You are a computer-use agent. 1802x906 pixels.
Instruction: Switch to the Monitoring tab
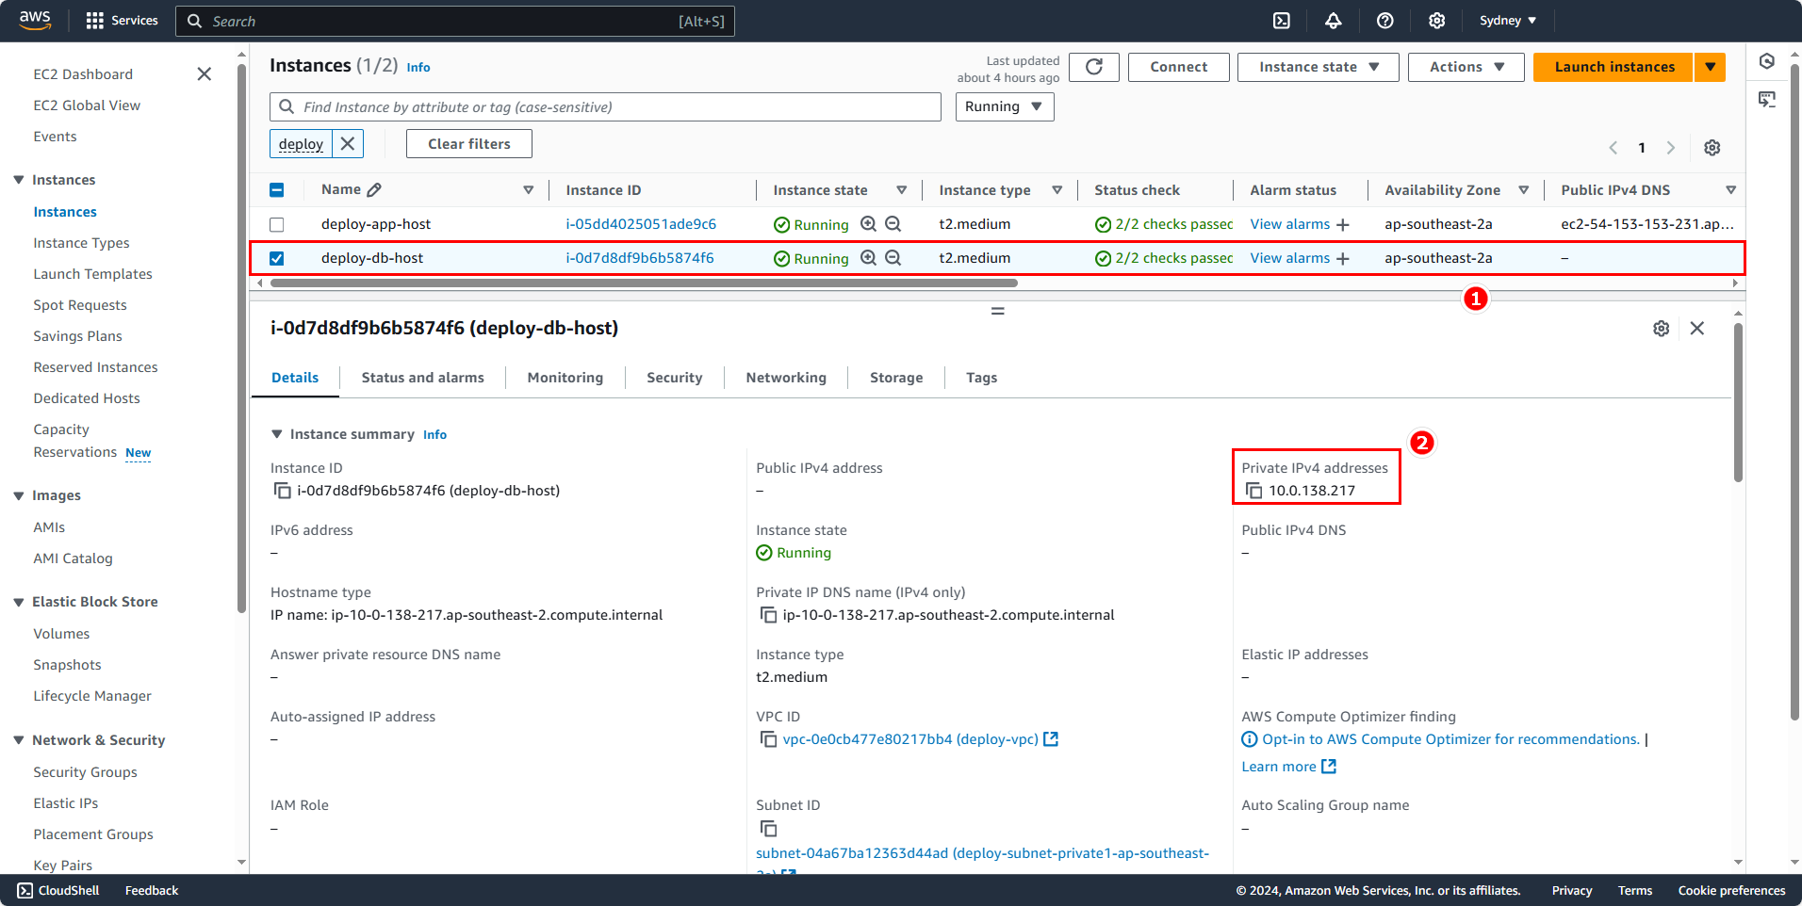(x=565, y=378)
